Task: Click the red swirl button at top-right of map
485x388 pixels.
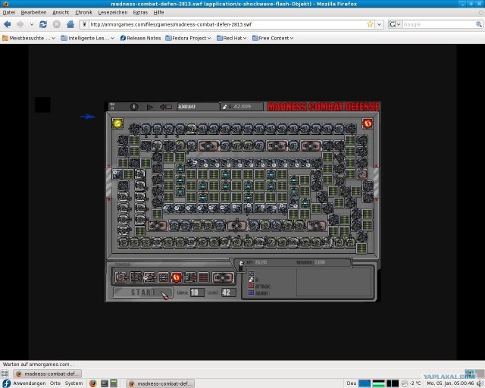Action: click(x=368, y=124)
